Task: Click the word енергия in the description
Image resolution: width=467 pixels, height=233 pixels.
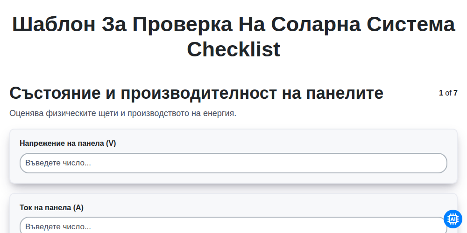Action: (219, 114)
